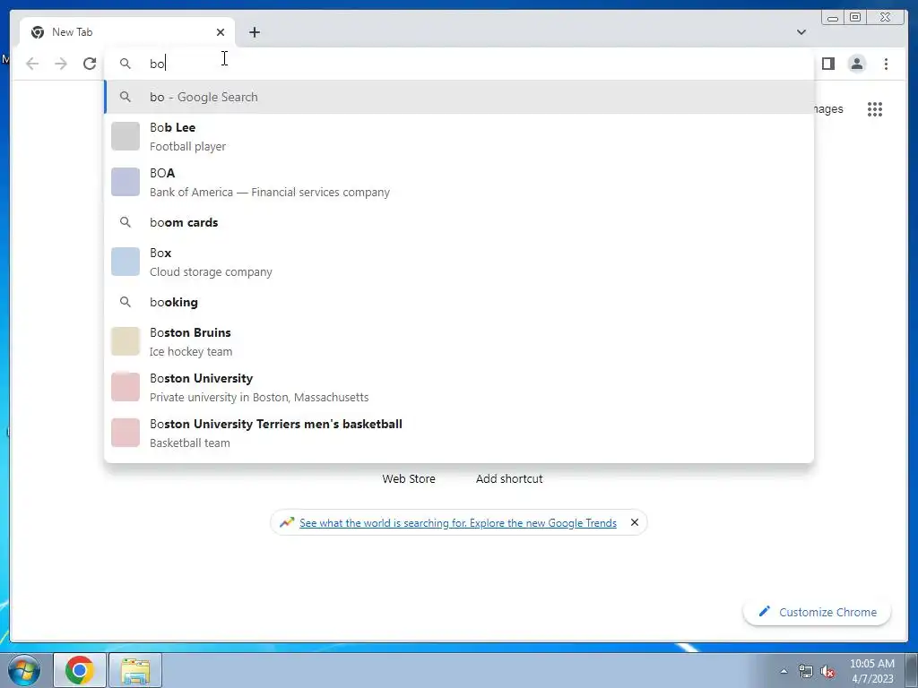Open the Windows Start menu orb
The height and width of the screenshot is (688, 918).
pyautogui.click(x=24, y=670)
